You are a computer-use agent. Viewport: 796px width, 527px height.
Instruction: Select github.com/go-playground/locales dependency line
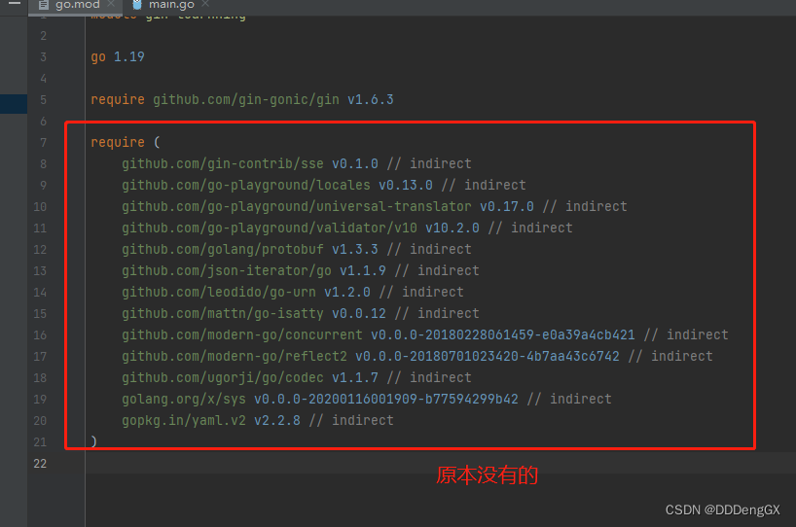[324, 185]
